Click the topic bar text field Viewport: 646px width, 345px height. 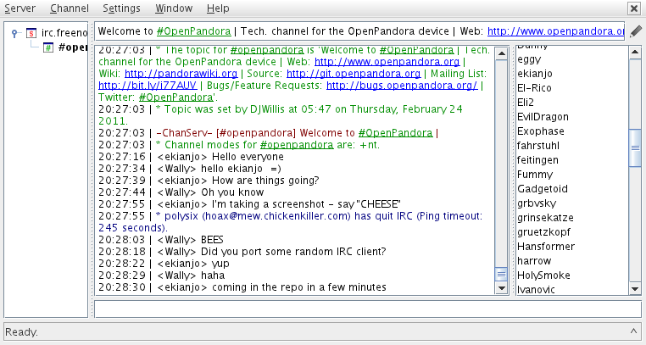coord(359,31)
